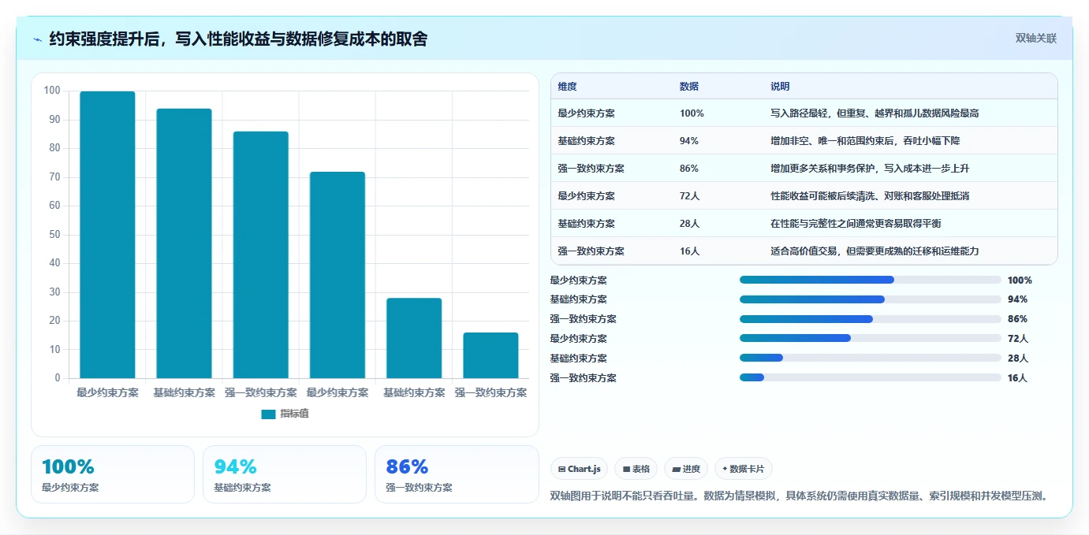Select the chart bar with value 72
Viewport: 1089px width, 535px height.
[x=337, y=275]
